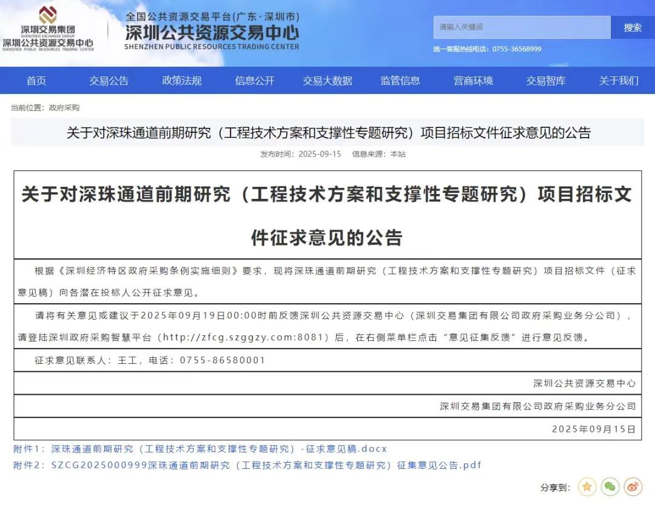The image size is (655, 507).
Task: Click the keyword search input field
Action: coord(522,27)
